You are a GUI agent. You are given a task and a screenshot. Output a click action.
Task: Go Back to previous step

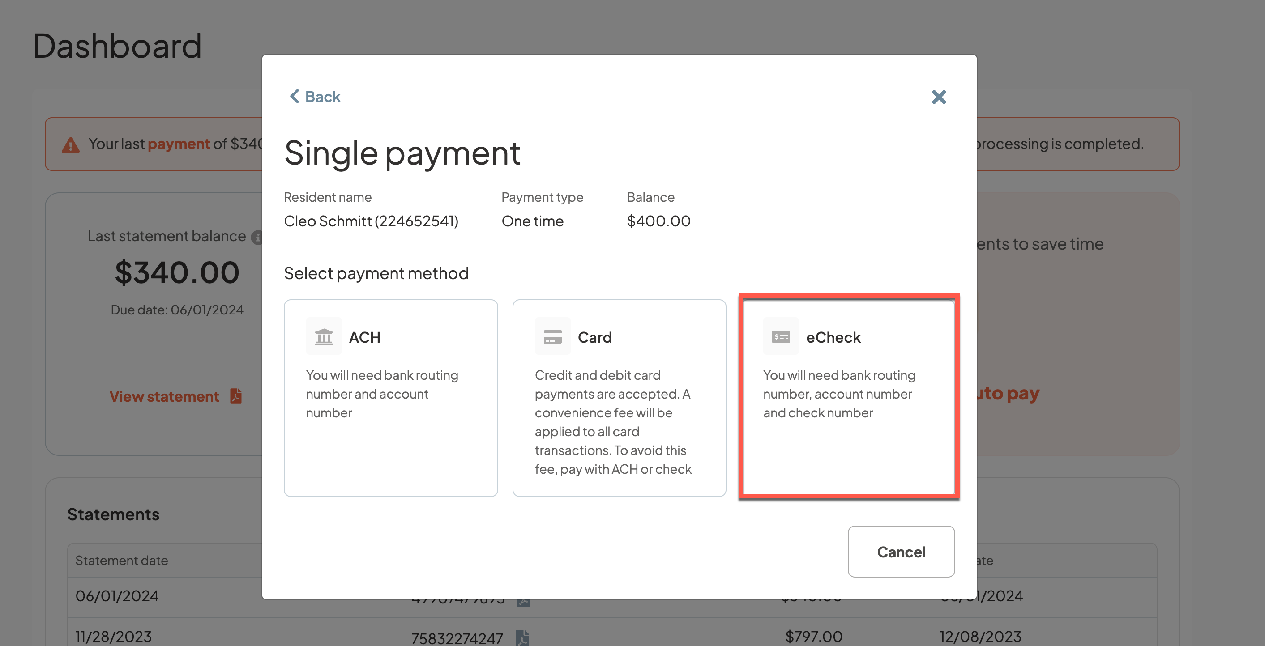(322, 97)
